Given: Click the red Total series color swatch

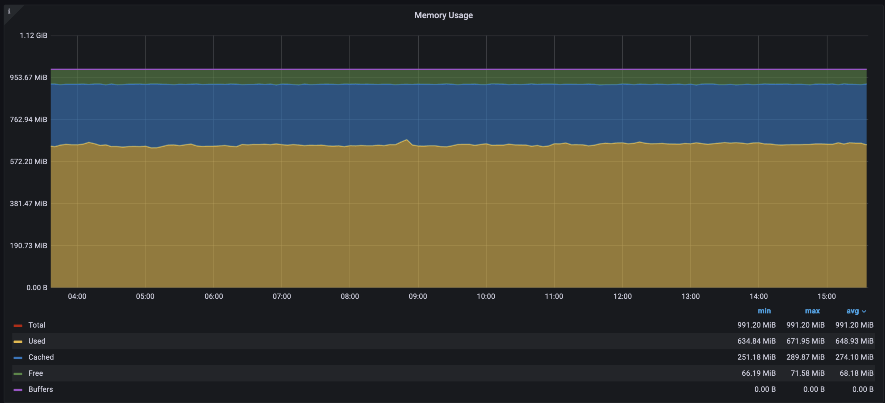Looking at the screenshot, I should (18, 326).
